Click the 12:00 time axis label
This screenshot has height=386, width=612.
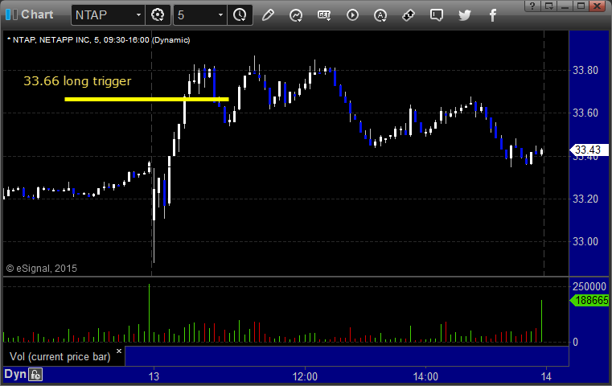point(305,376)
